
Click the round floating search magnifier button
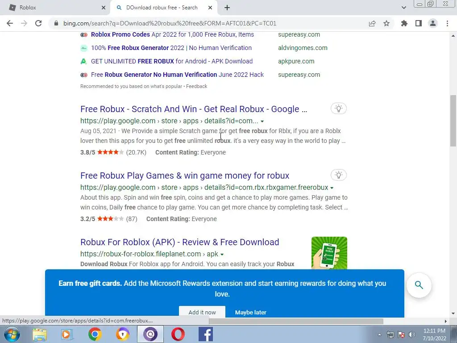(x=419, y=285)
